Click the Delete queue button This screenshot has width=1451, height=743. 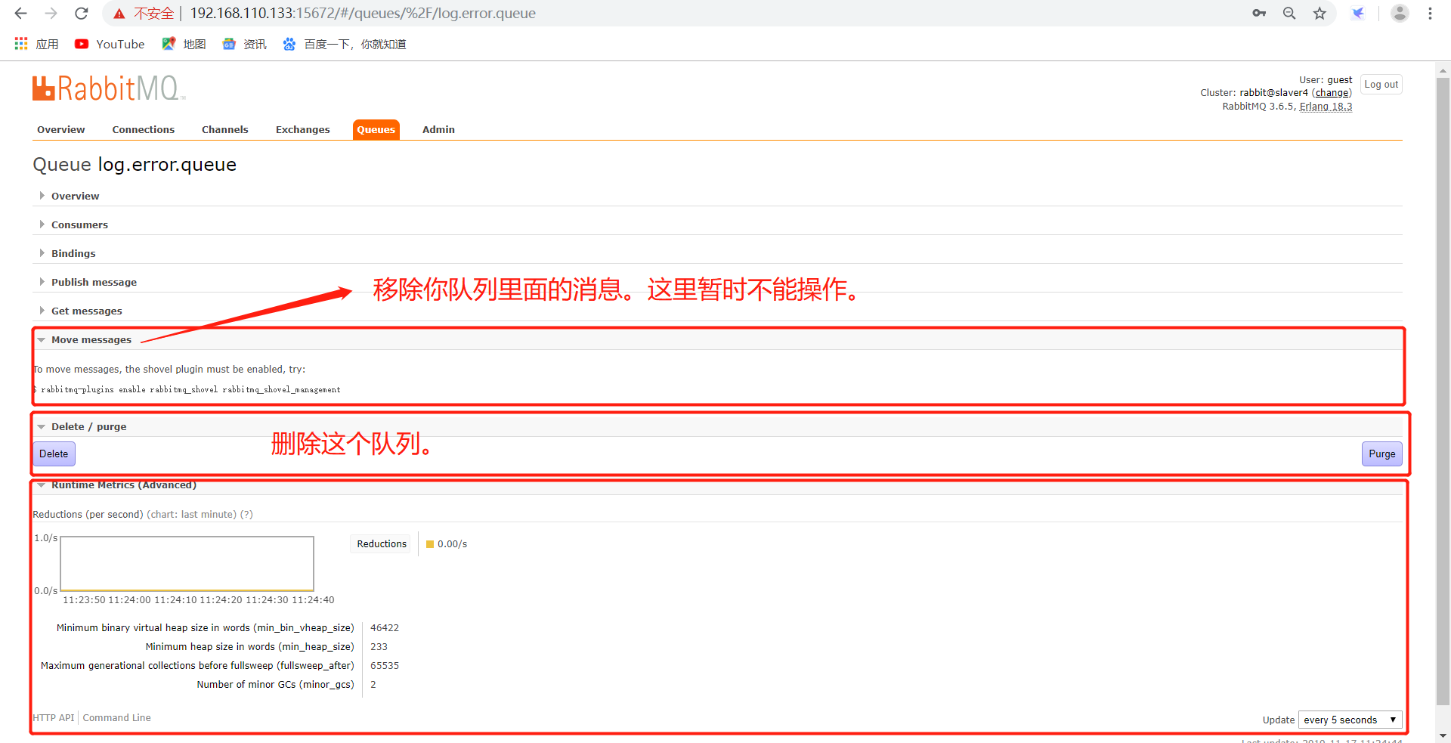click(x=54, y=454)
